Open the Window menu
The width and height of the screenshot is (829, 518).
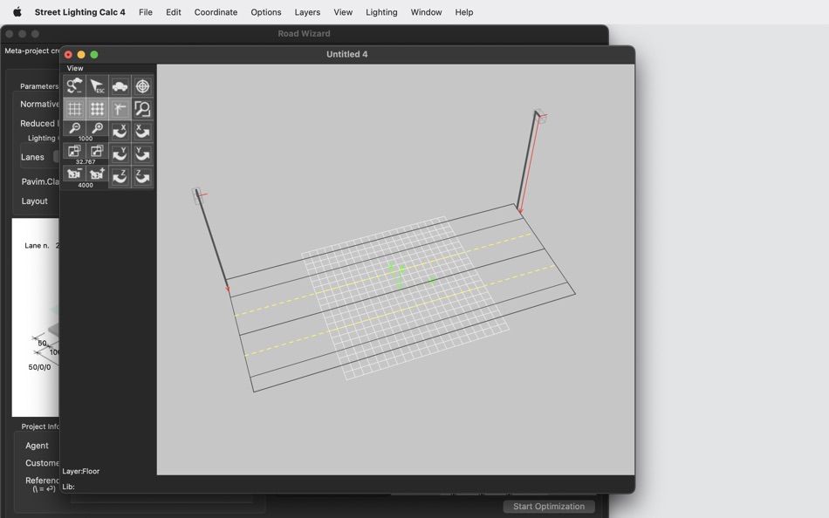point(426,11)
